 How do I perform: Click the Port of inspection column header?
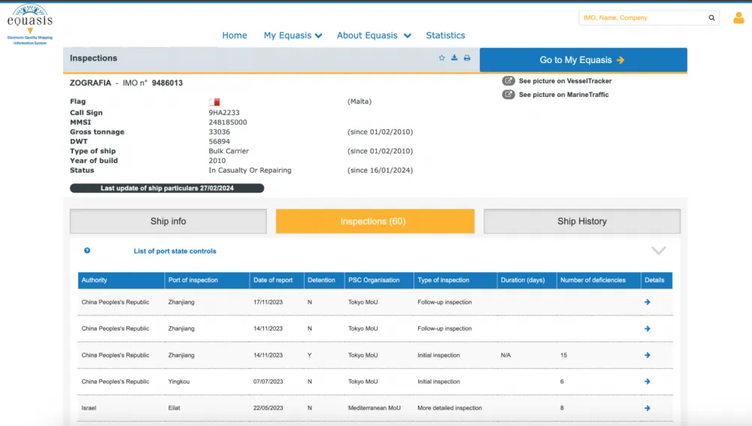207,280
